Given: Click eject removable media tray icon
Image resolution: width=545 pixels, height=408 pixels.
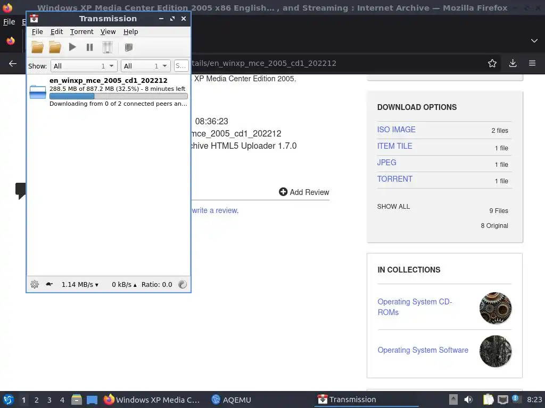Looking at the screenshot, I should click(453, 399).
